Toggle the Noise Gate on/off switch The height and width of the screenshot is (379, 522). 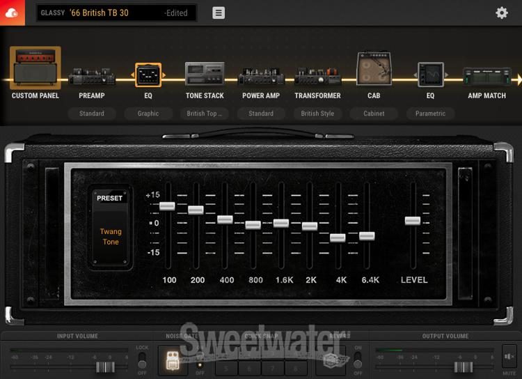pyautogui.click(x=200, y=360)
